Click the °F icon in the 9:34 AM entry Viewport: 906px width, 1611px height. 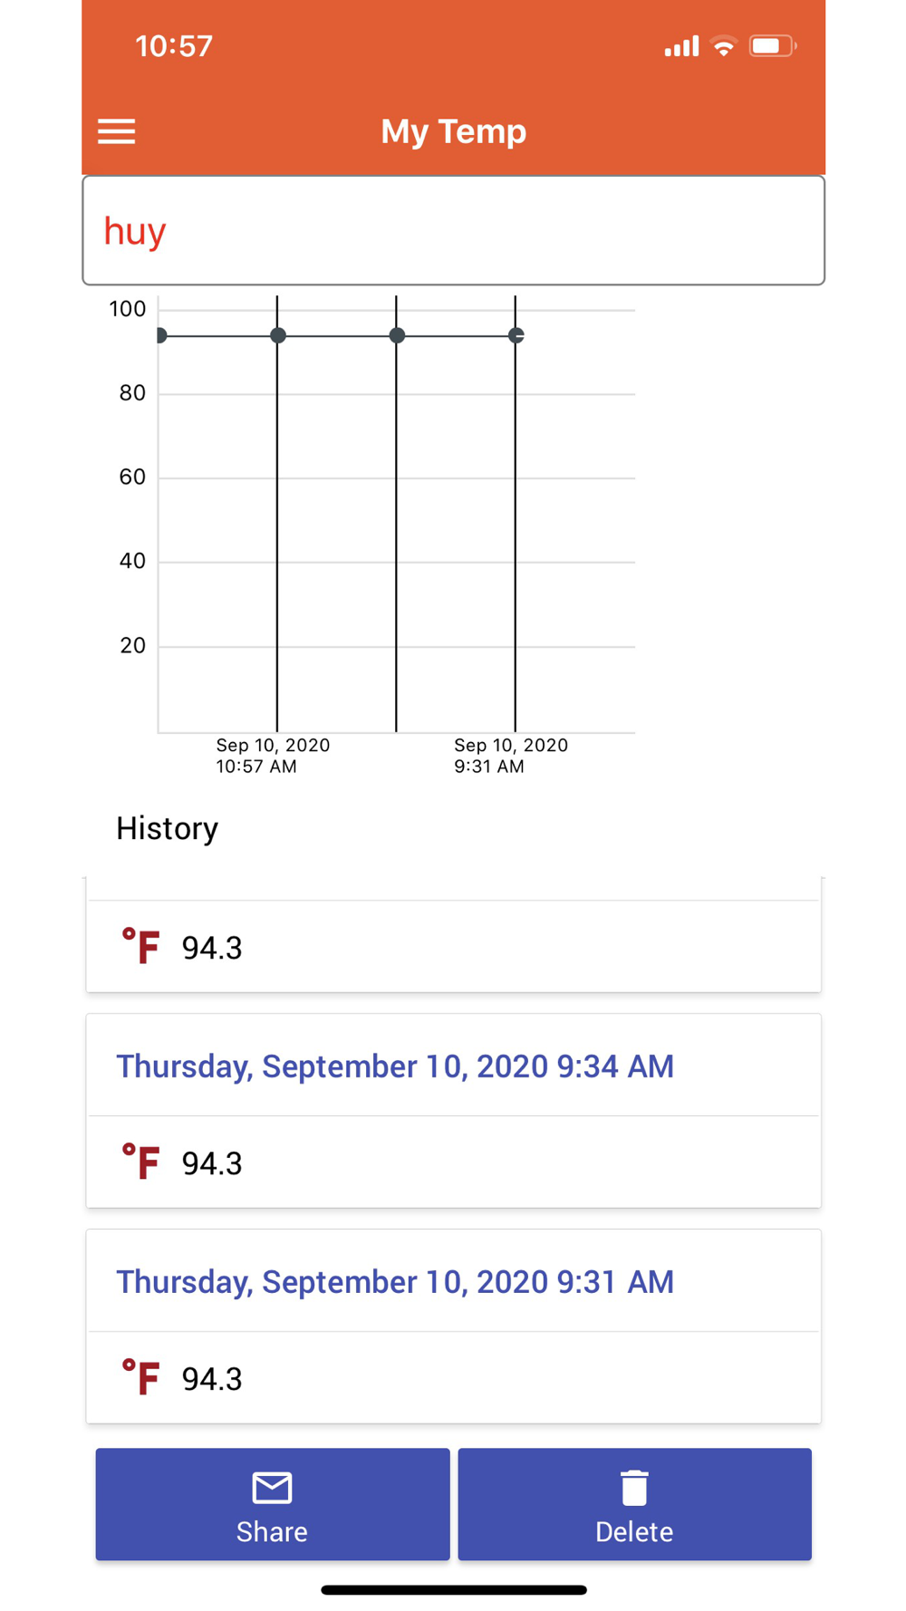pyautogui.click(x=141, y=1162)
